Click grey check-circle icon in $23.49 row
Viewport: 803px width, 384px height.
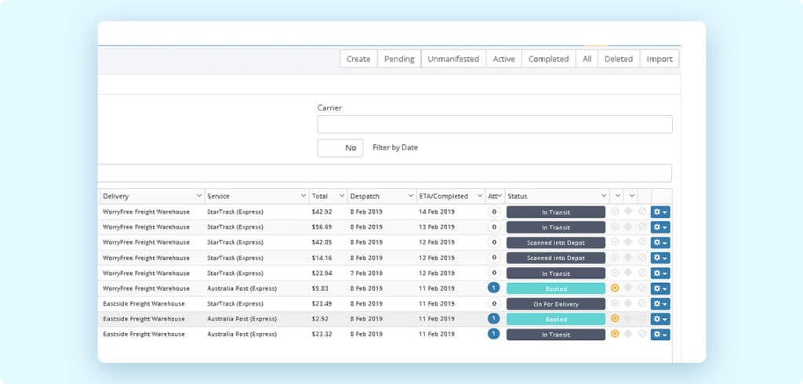click(615, 303)
